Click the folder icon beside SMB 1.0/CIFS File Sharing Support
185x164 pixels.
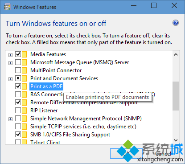[25, 135]
